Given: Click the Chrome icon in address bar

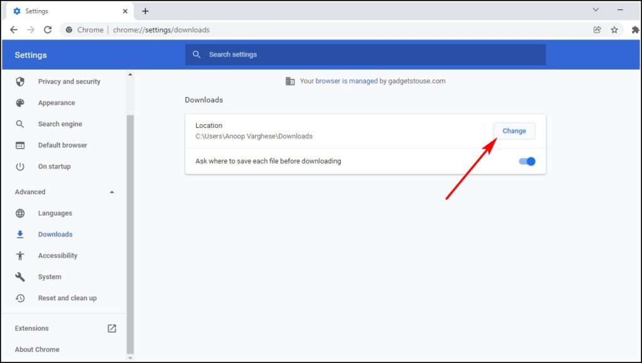Looking at the screenshot, I should click(x=69, y=30).
